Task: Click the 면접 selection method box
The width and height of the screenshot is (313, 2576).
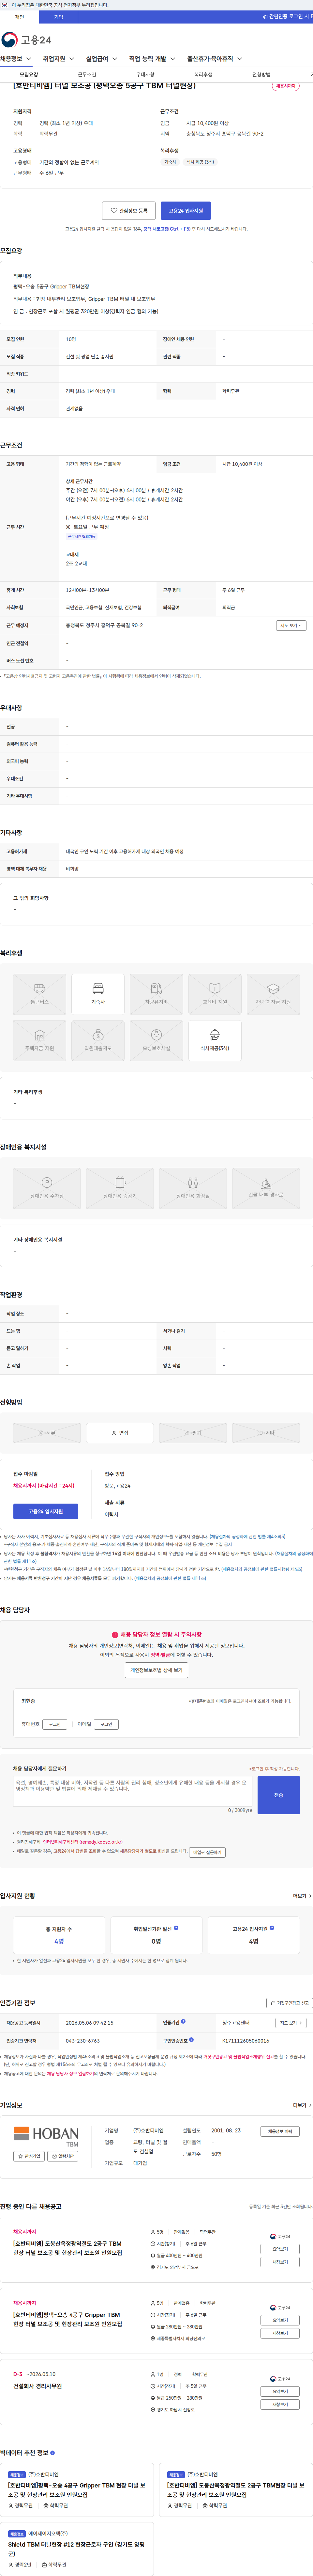Action: click(x=120, y=1433)
